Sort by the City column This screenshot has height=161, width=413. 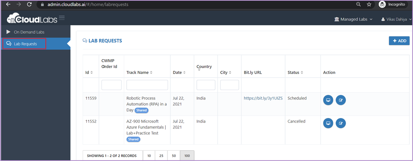click(226, 72)
